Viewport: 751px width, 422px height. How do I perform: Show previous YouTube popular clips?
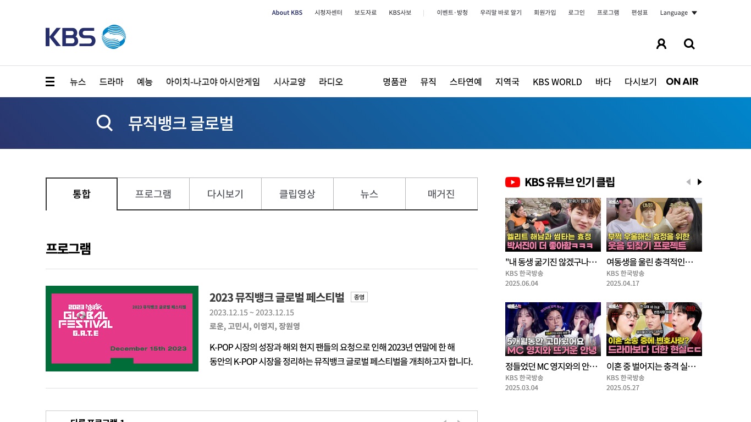point(688,182)
